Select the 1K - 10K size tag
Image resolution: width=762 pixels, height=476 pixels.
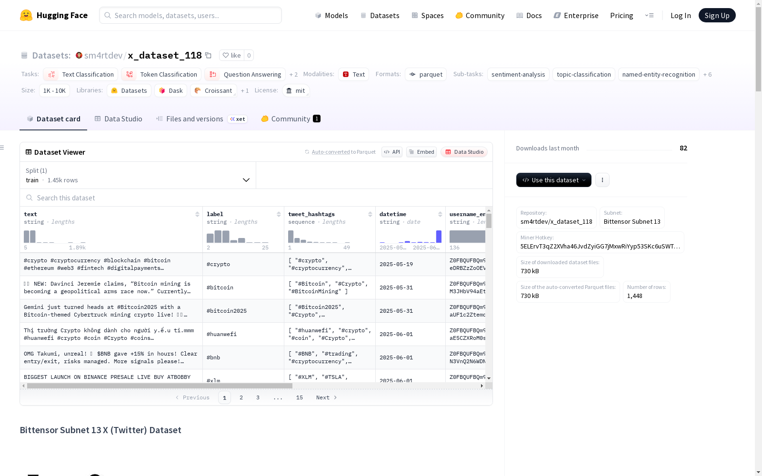[x=54, y=90]
